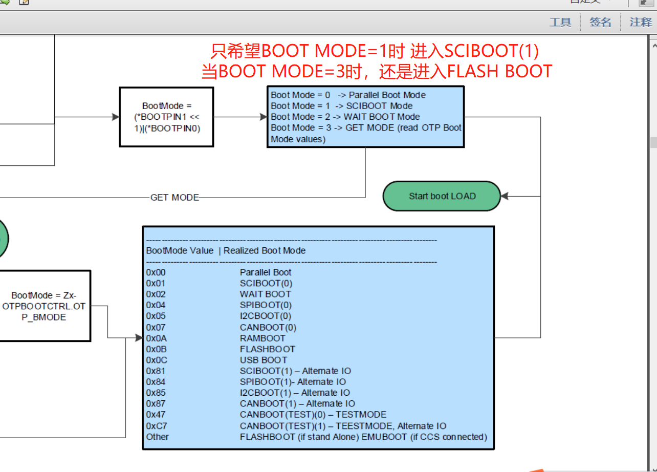
Task: Click the "BootMode Value | Realized Boot Mode" header
Action: [x=226, y=250]
